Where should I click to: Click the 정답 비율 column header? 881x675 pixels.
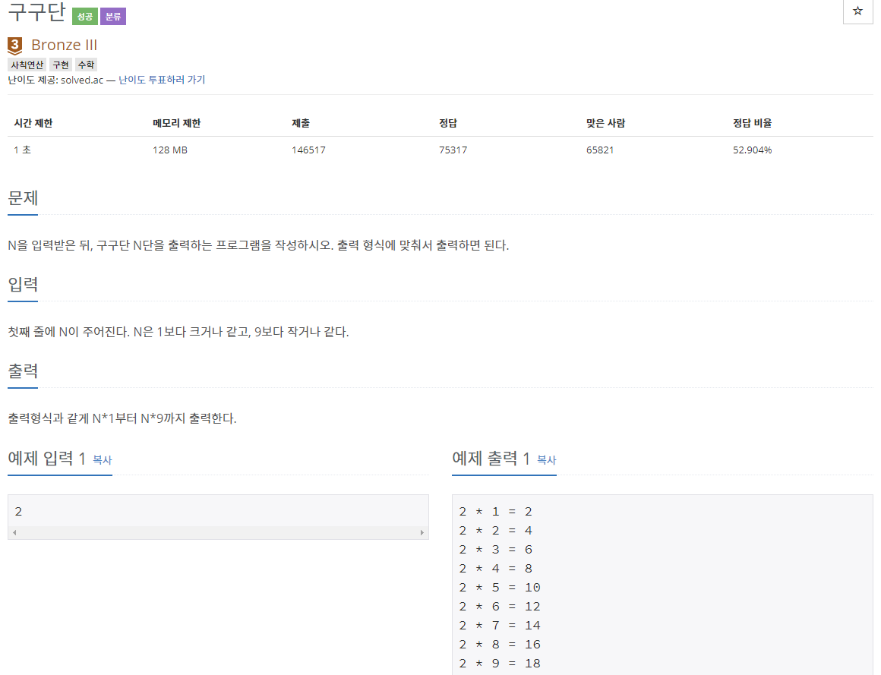coord(753,123)
